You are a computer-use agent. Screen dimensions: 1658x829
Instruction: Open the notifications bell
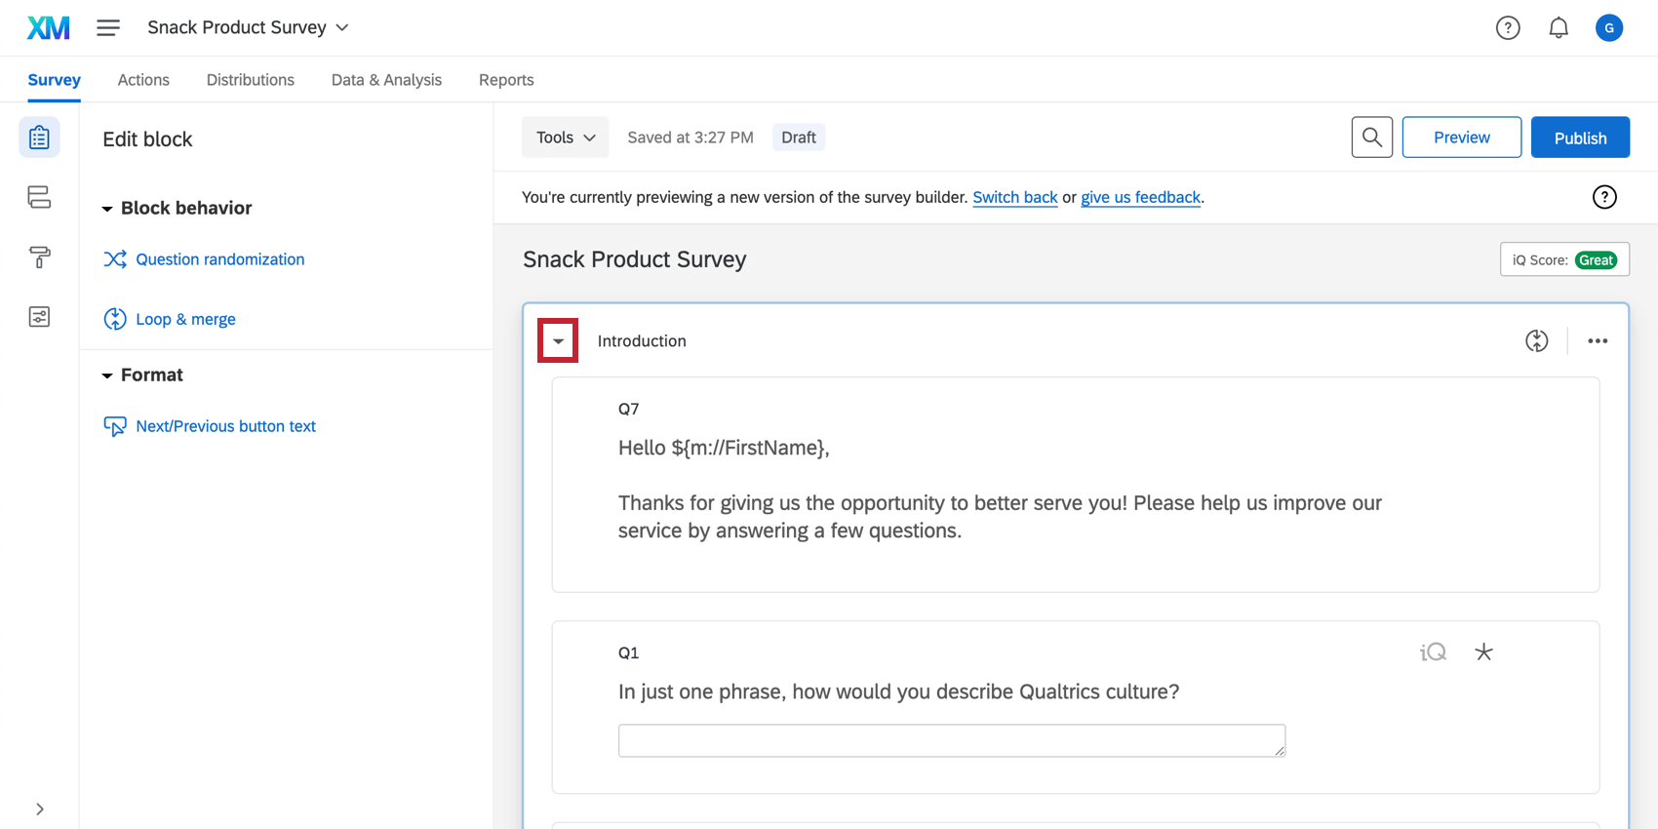coord(1559,28)
